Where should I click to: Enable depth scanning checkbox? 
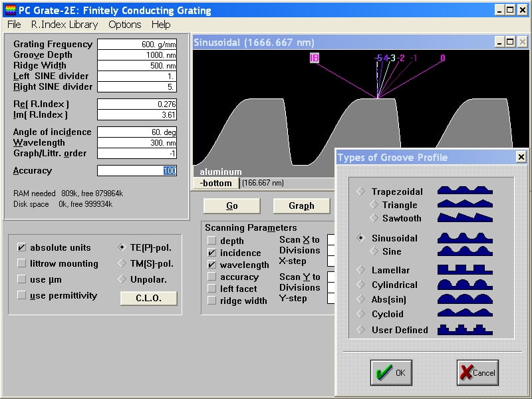[211, 241]
